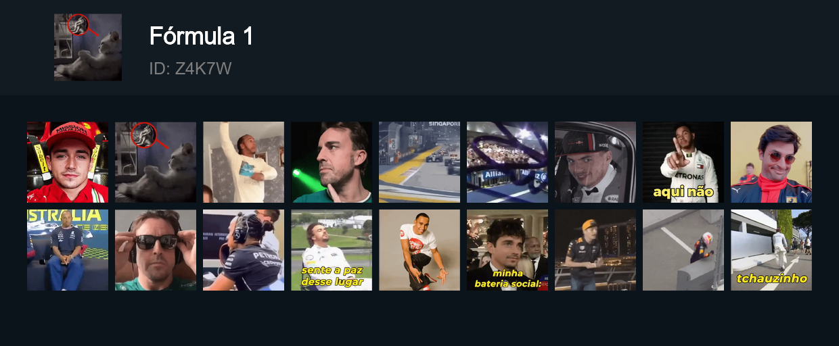Screen dimensions: 839x346
Task: Pick the dancing man in white sweater sticker
Action: (244, 162)
